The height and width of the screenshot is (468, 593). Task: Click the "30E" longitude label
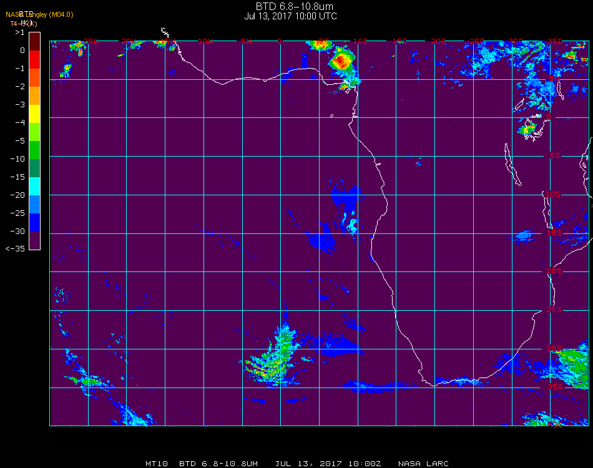click(x=516, y=41)
